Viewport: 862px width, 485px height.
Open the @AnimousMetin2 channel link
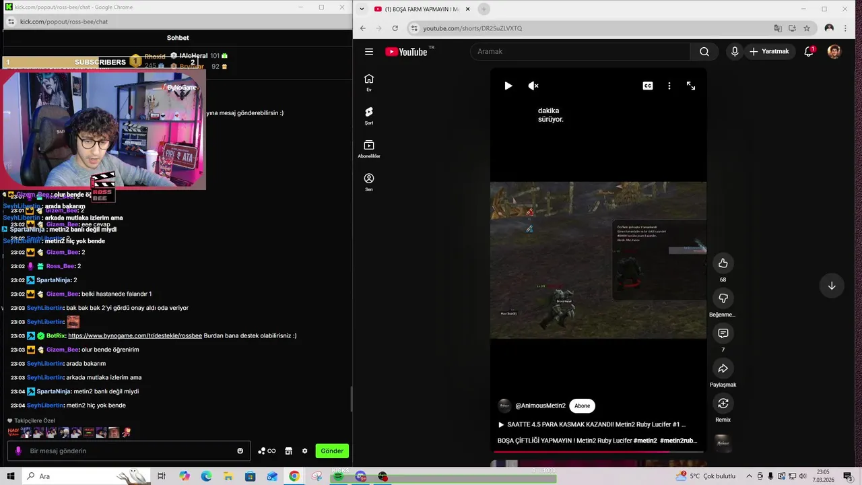pyautogui.click(x=540, y=406)
